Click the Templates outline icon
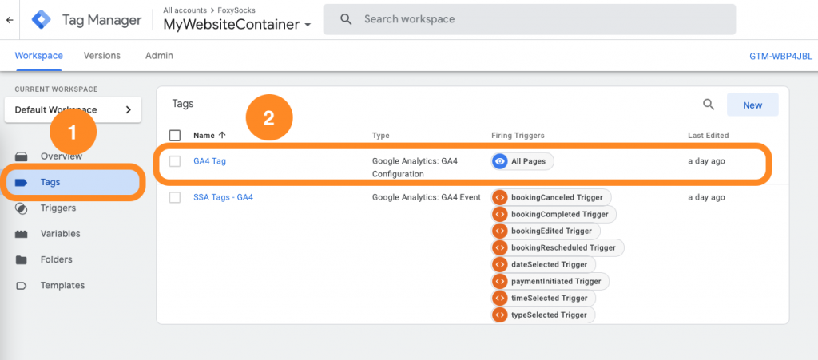Viewport: 818px width, 360px height. pyautogui.click(x=22, y=286)
